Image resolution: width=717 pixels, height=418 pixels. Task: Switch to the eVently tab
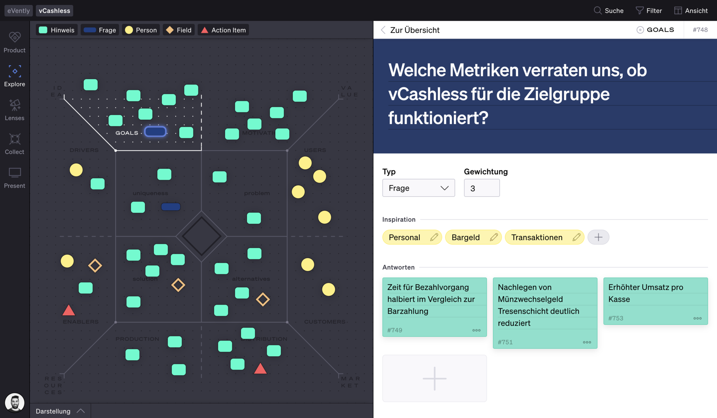pyautogui.click(x=19, y=10)
